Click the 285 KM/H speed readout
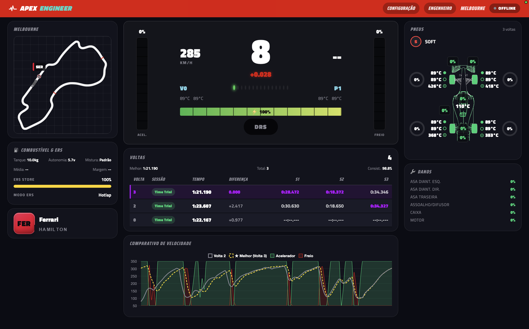The height and width of the screenshot is (329, 529). pyautogui.click(x=190, y=56)
